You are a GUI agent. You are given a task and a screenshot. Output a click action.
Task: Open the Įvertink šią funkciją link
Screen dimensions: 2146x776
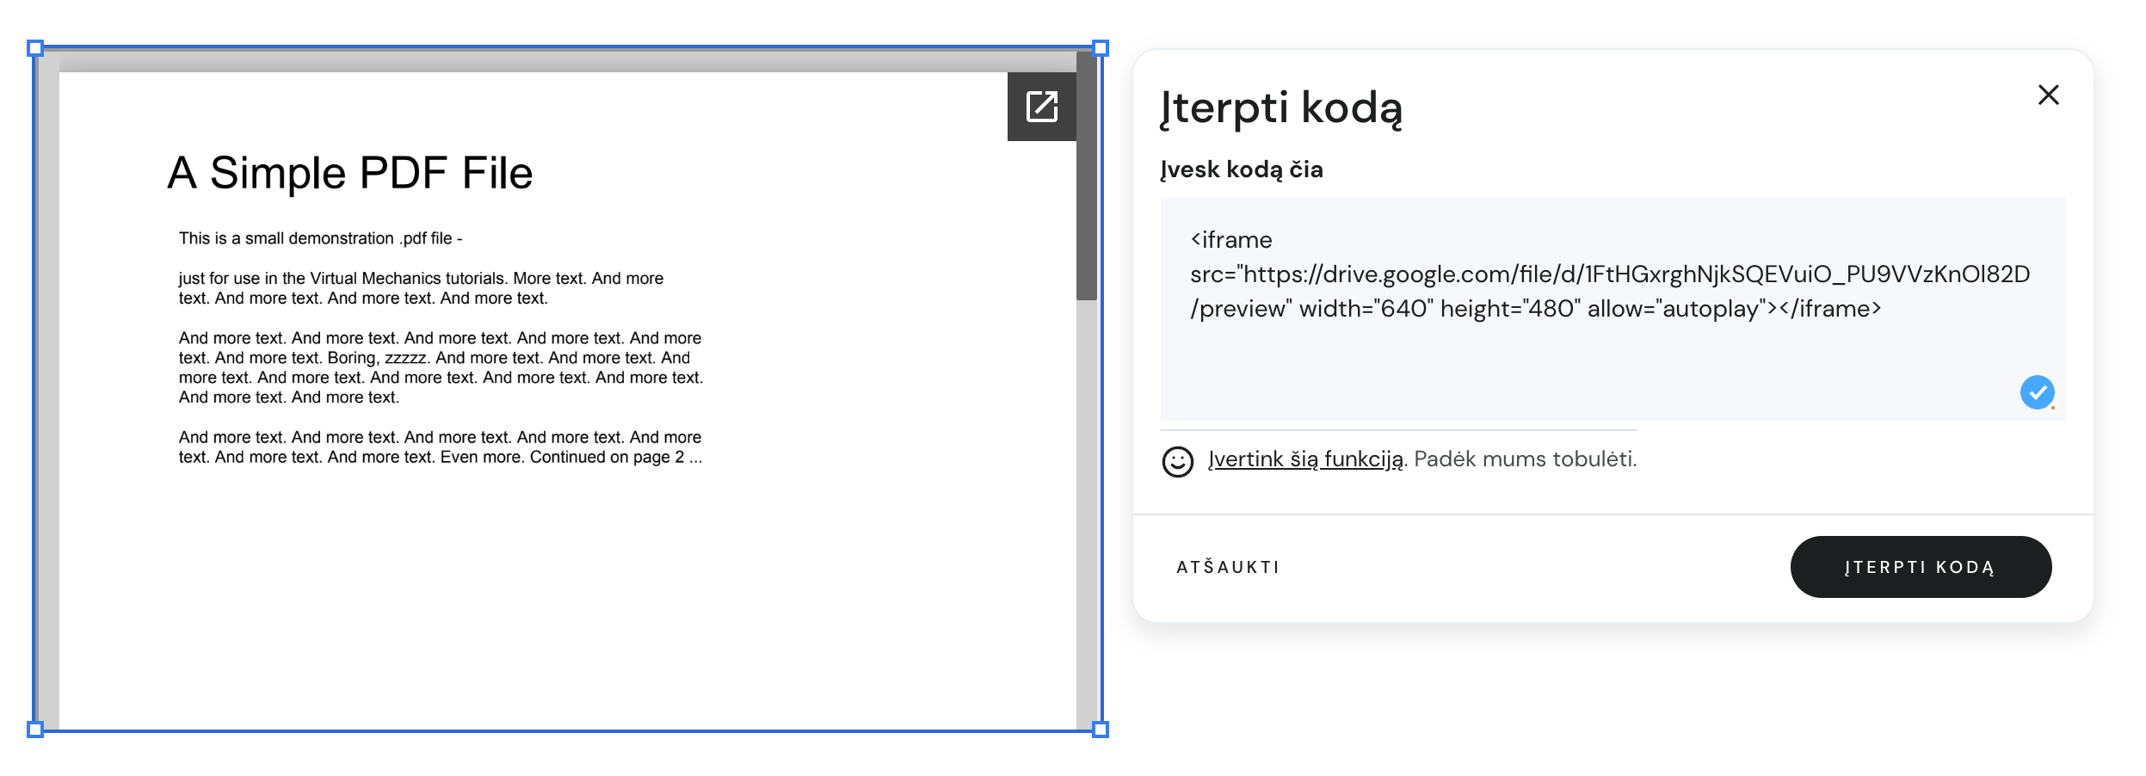[1305, 459]
